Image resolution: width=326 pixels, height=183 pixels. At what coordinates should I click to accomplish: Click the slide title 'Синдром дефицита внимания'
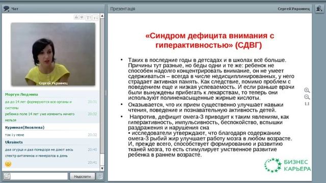click(209, 40)
